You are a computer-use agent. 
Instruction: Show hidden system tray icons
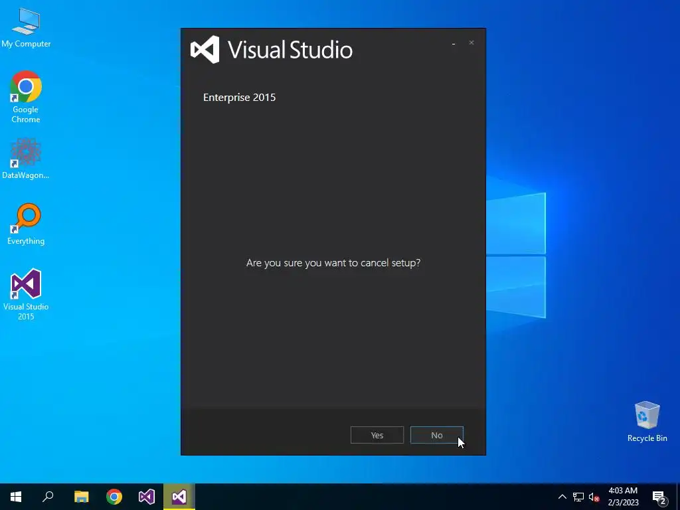coord(562,497)
